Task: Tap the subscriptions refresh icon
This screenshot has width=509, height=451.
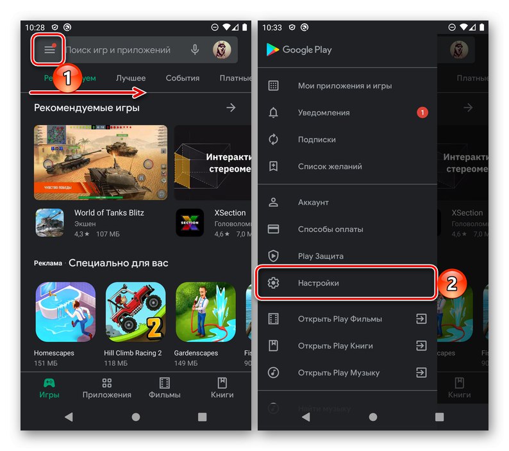Action: coord(273,140)
